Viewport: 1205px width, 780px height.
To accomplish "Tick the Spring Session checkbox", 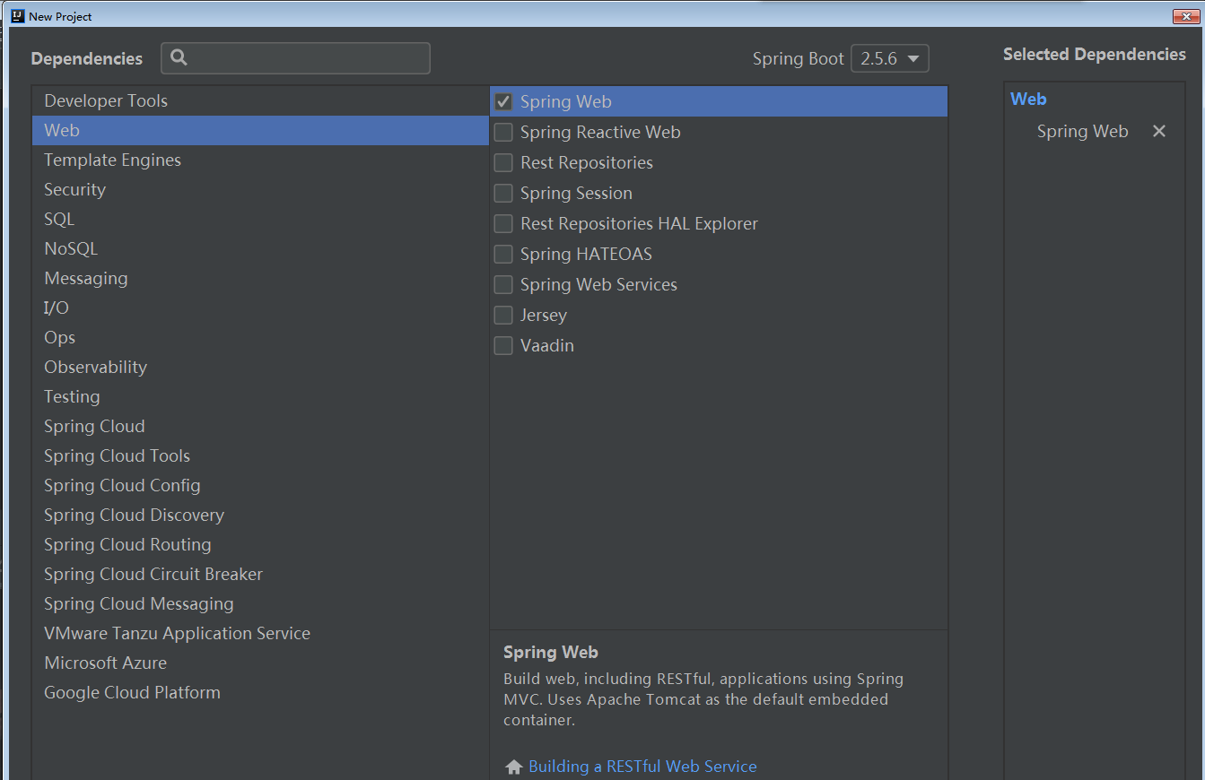I will [x=503, y=194].
